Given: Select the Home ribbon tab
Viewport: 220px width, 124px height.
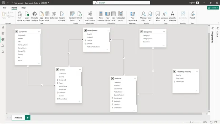Looking at the screenshot, I should [x=14, y=8].
